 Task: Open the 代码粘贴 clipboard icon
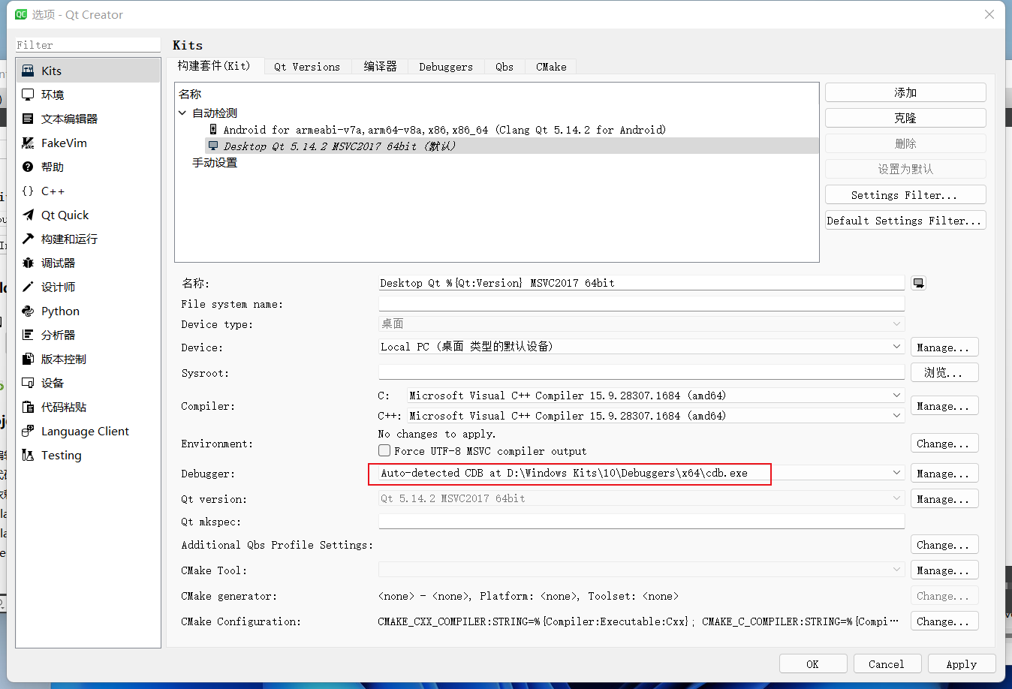pyautogui.click(x=28, y=407)
